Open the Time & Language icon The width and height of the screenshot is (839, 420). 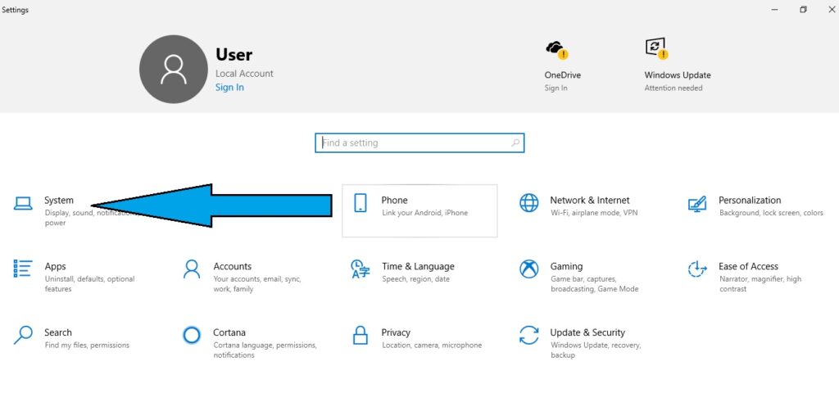click(361, 269)
